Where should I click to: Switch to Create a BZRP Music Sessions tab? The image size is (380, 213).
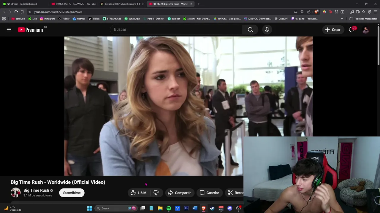click(122, 4)
